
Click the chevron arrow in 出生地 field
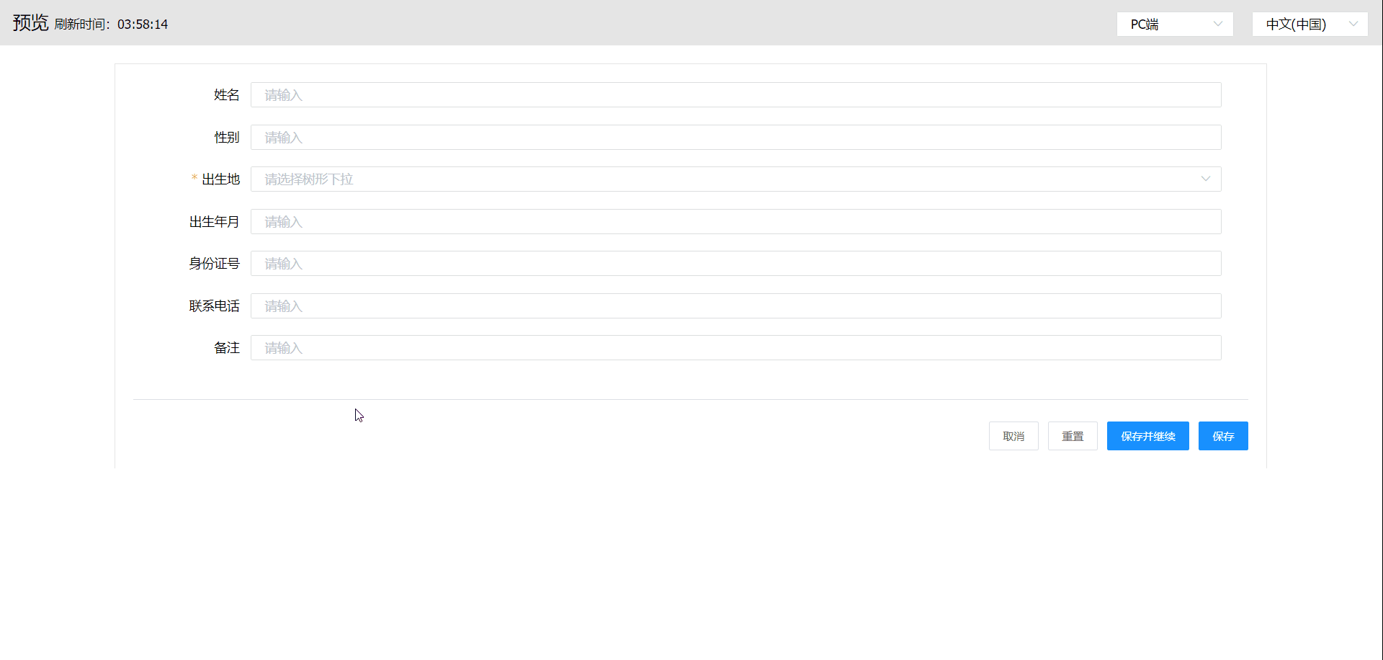click(x=1205, y=179)
